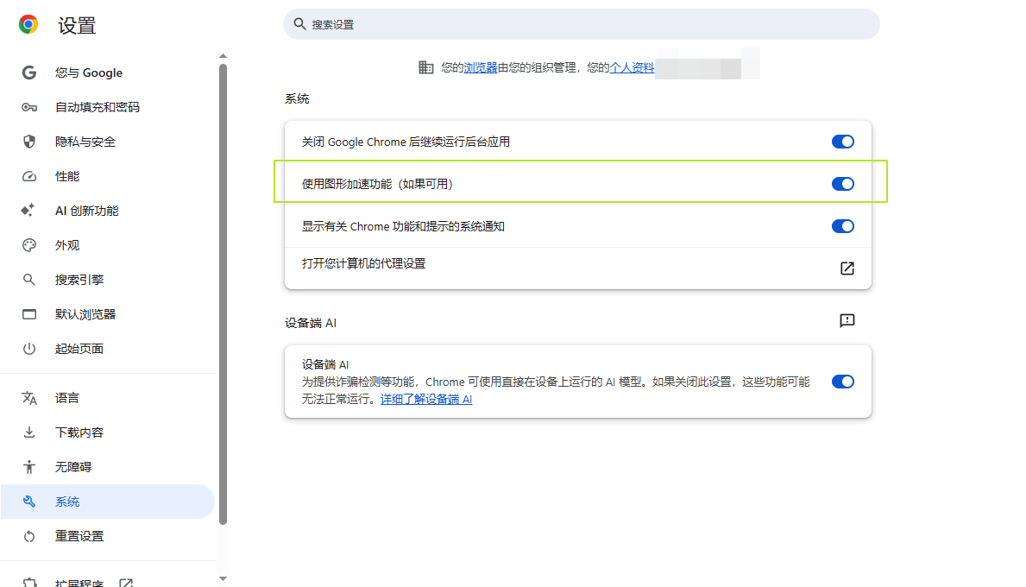Open proxy settings via external link icon
This screenshot has width=1026, height=587.
[847, 268]
